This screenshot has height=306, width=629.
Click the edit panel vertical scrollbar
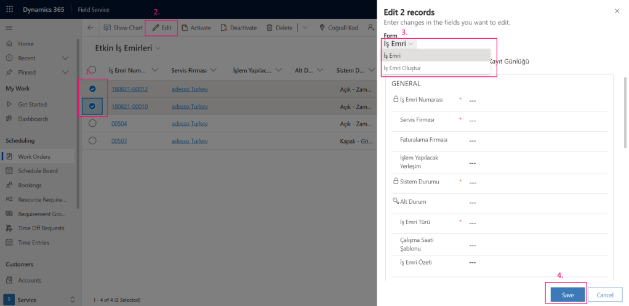tap(625, 112)
